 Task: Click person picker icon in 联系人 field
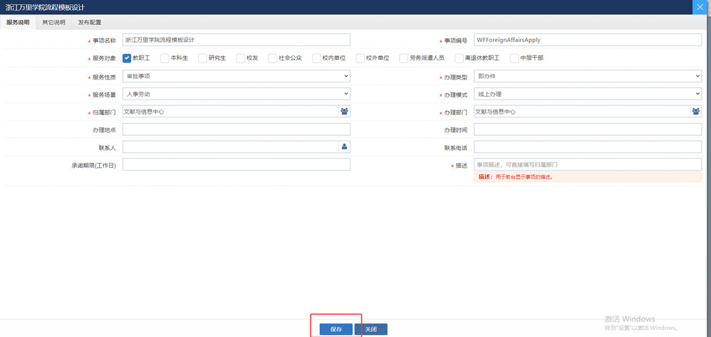pos(344,146)
